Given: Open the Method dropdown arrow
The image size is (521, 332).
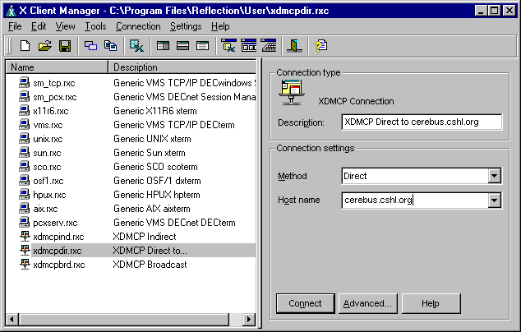Looking at the screenshot, I should (x=495, y=176).
